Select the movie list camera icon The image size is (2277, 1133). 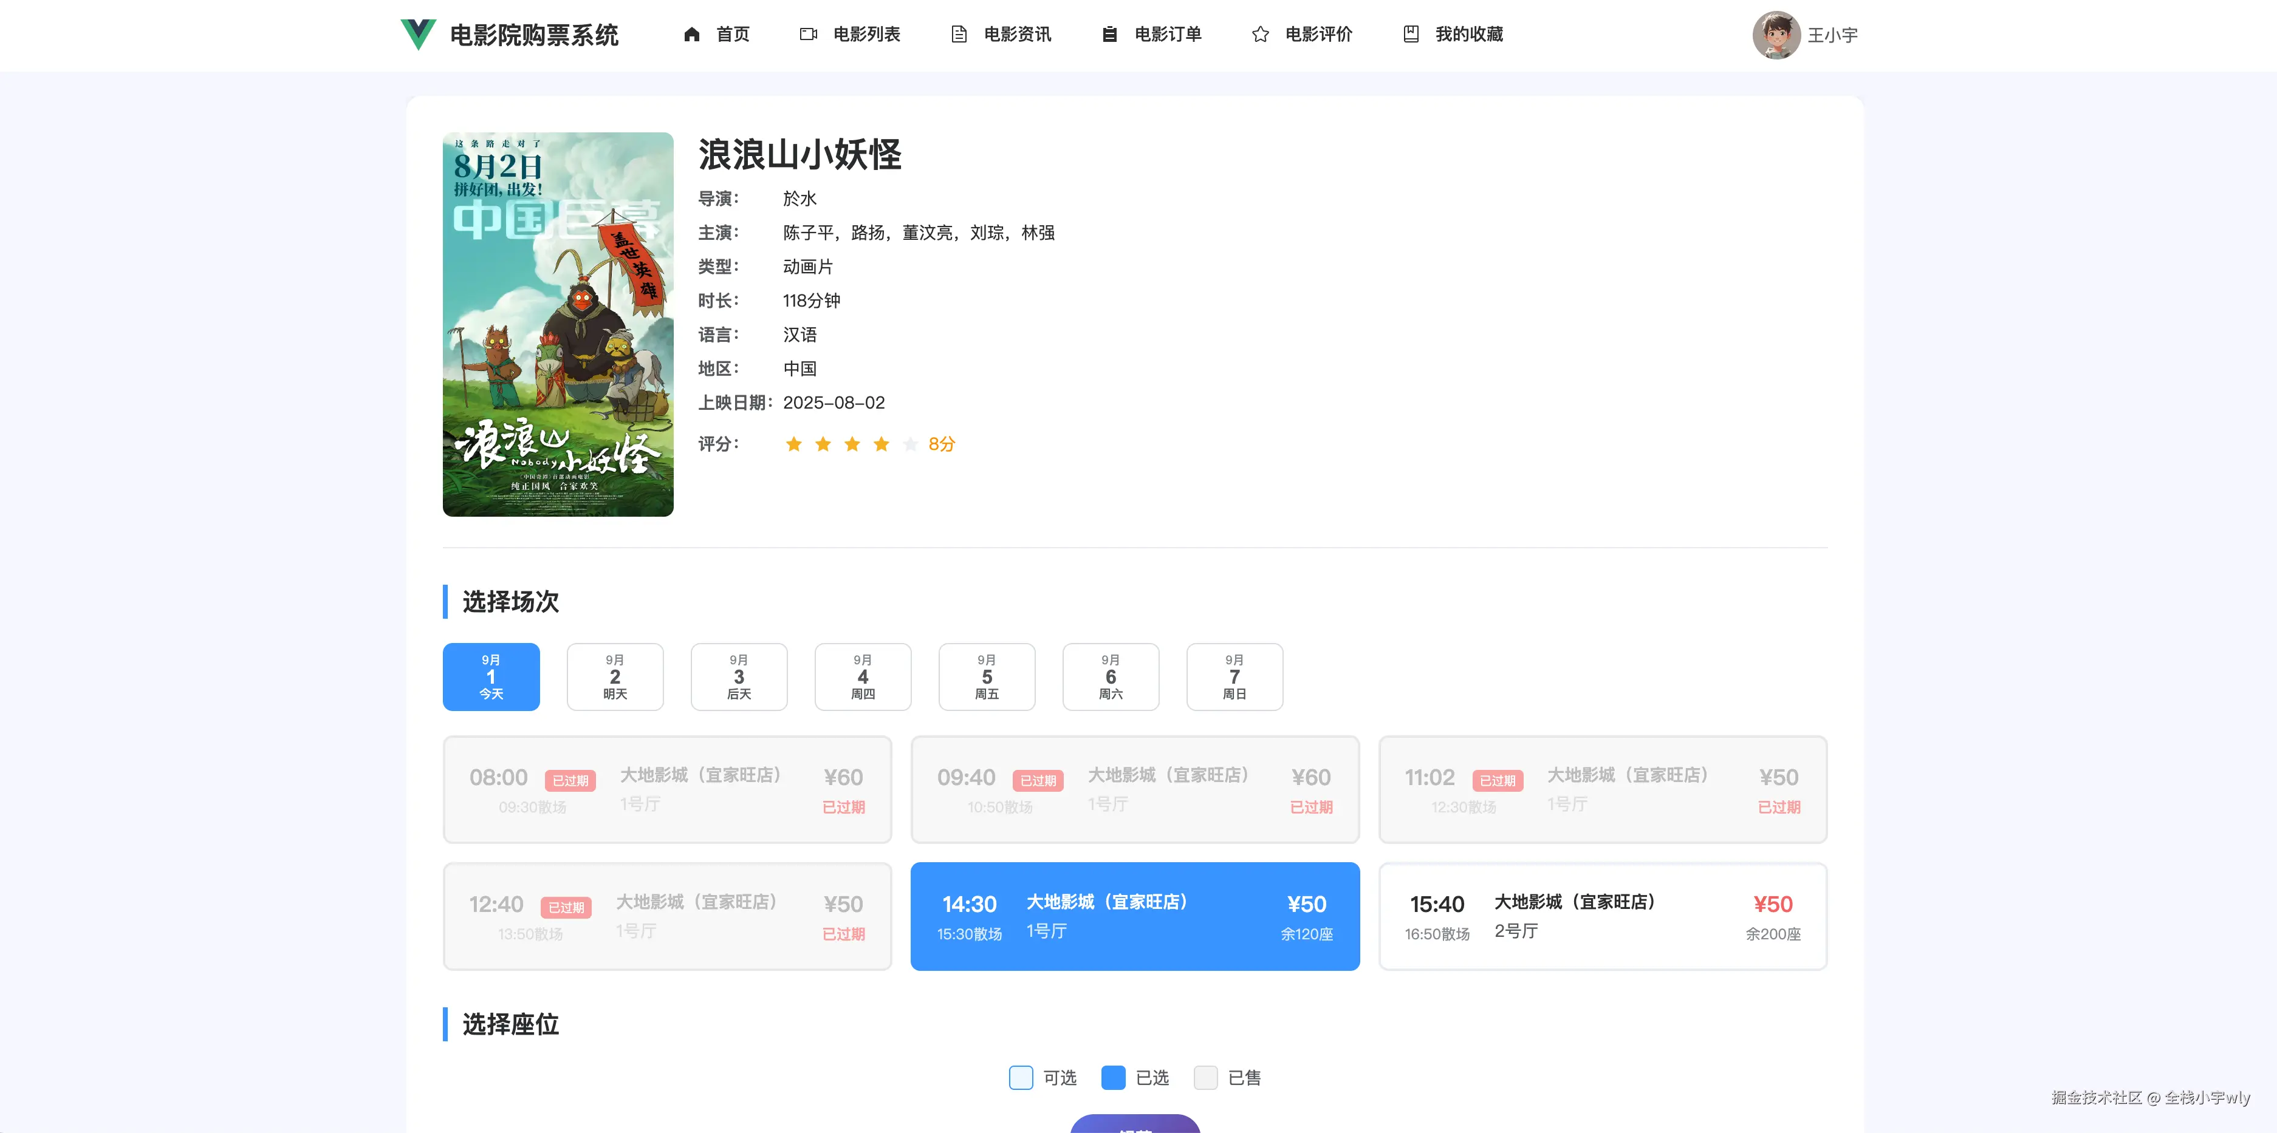pyautogui.click(x=808, y=35)
